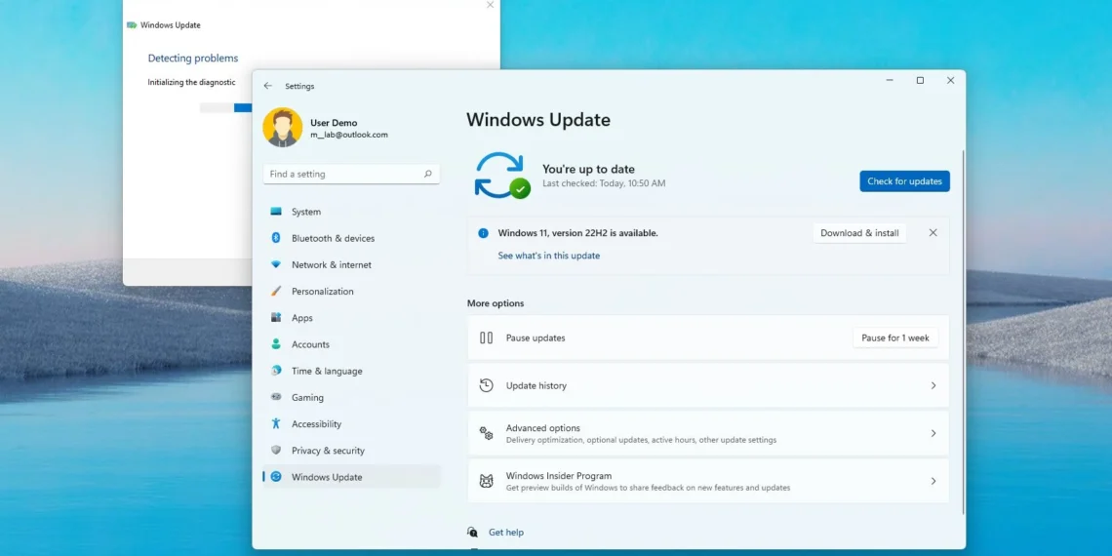Click the Bluetooth icon in sidebar
Image resolution: width=1112 pixels, height=556 pixels.
[x=276, y=238]
